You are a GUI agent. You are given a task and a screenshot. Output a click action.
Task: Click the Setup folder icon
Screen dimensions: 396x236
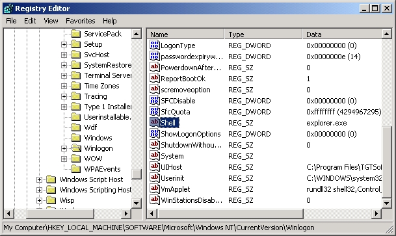[x=76, y=44]
